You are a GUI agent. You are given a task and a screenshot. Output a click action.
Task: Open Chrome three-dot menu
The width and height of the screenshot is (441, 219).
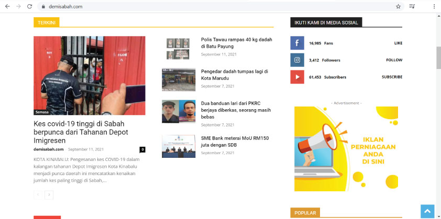[434, 6]
